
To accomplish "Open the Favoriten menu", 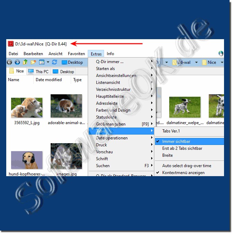I will [76, 54].
